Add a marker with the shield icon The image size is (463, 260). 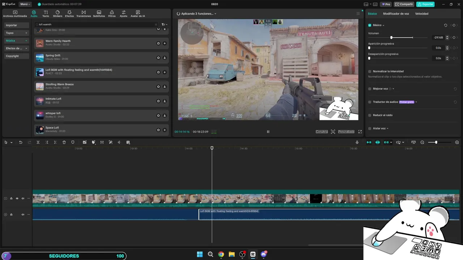73,142
